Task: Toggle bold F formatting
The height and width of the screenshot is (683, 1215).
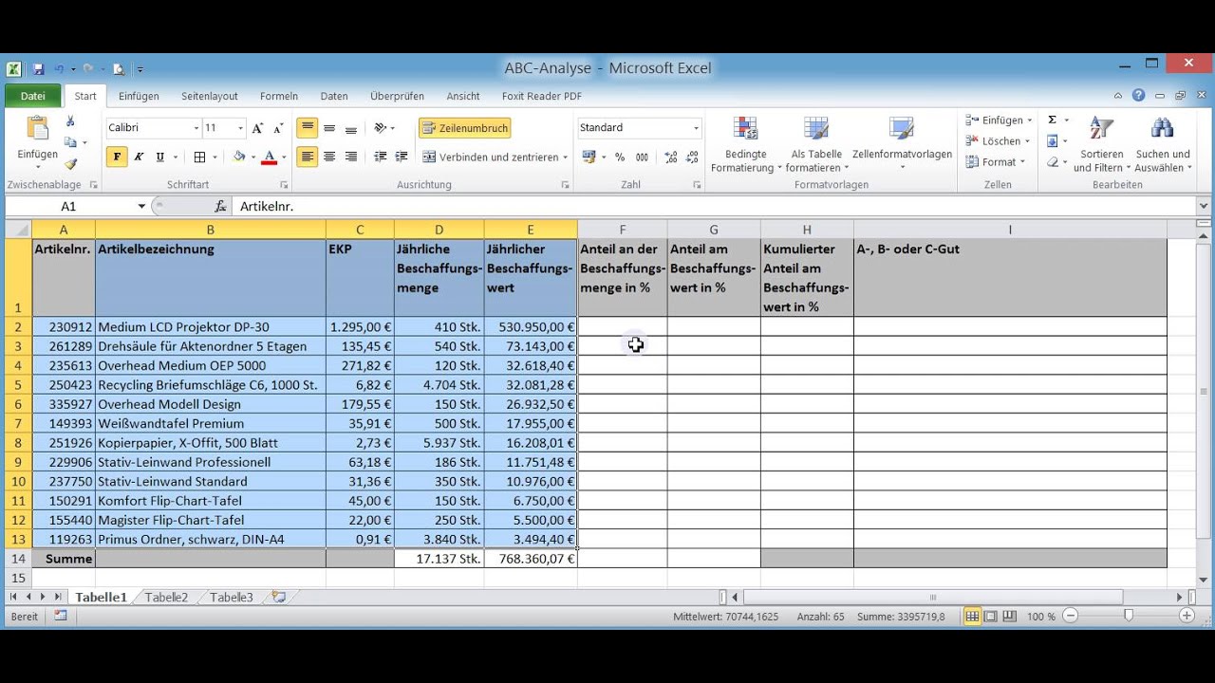Action: click(x=117, y=157)
